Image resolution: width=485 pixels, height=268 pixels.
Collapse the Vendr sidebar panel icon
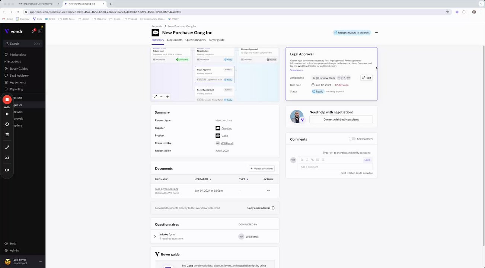[40, 31]
